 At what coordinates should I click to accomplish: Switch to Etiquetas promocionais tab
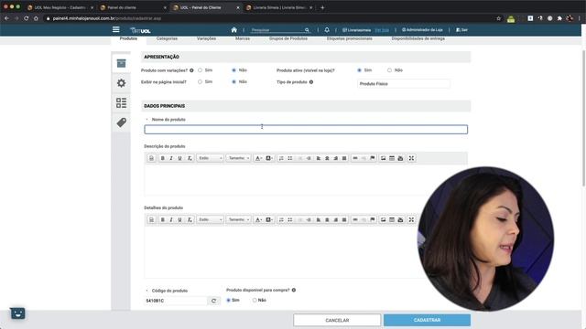[350, 38]
